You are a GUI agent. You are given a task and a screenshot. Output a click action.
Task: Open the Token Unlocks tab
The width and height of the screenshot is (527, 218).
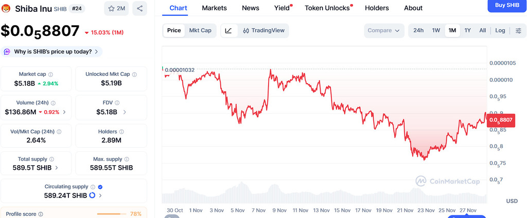327,8
